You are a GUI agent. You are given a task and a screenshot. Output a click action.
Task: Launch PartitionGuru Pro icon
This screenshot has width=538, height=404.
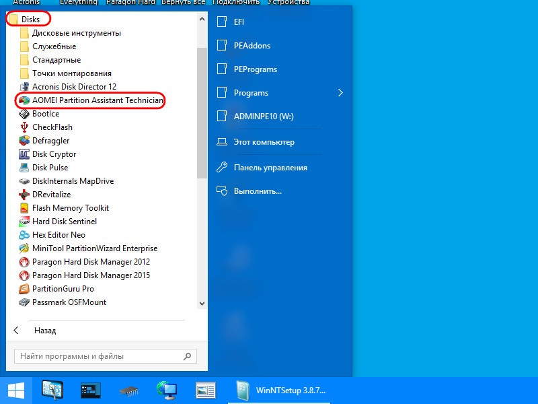point(24,289)
